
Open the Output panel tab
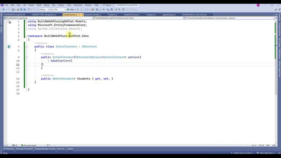pyautogui.click(x=70, y=149)
